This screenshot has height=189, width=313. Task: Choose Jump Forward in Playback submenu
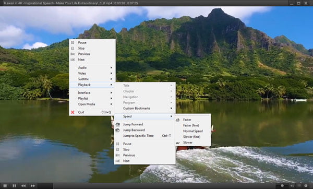[x=145, y=124]
